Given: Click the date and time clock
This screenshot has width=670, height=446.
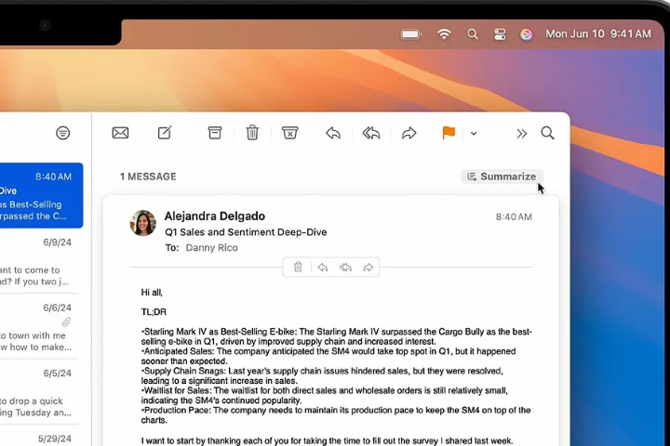Looking at the screenshot, I should point(598,33).
